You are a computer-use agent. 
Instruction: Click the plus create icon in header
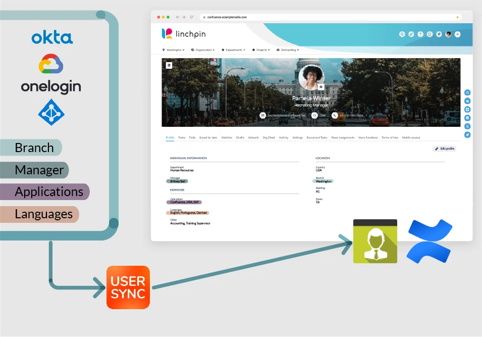(457, 34)
